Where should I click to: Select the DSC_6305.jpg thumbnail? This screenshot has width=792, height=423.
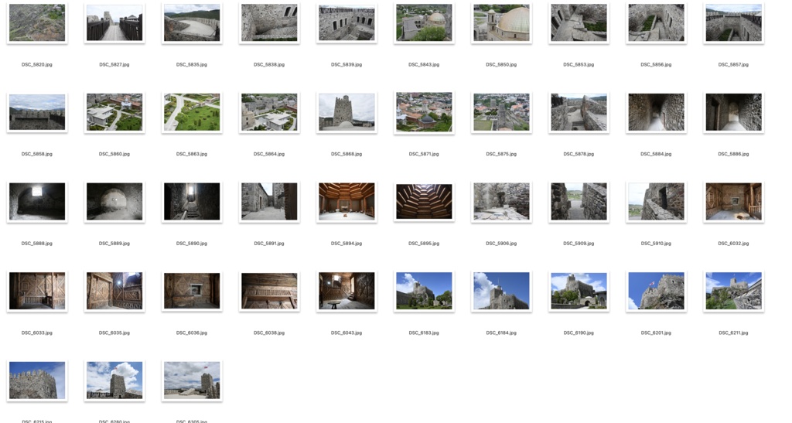point(192,380)
